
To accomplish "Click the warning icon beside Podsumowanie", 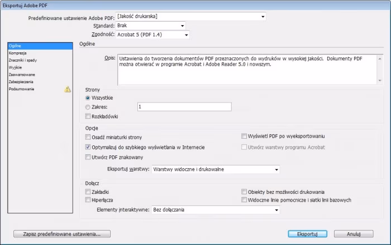I will [x=68, y=89].
